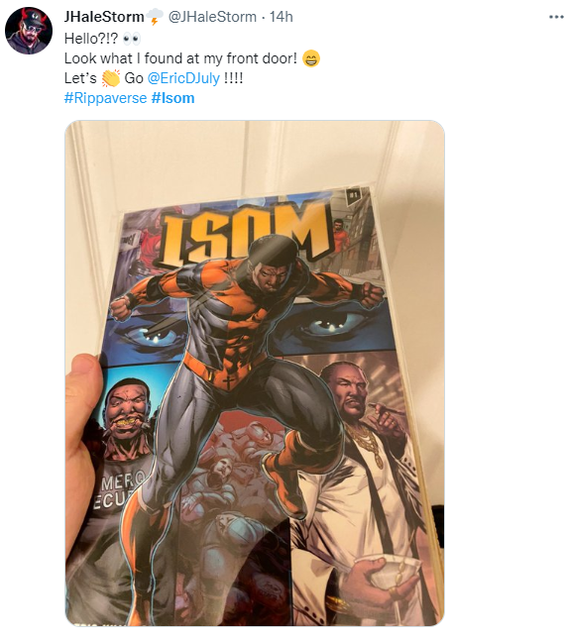
Task: Select the JHaleStorm display name
Action: [x=104, y=17]
